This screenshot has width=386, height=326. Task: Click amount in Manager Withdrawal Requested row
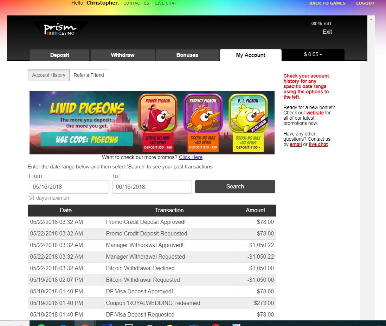256,257
